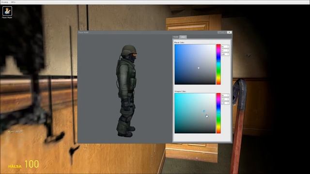The image size is (310, 174).
Task: Pick a shade in Player Color square
Action: pos(195,64)
